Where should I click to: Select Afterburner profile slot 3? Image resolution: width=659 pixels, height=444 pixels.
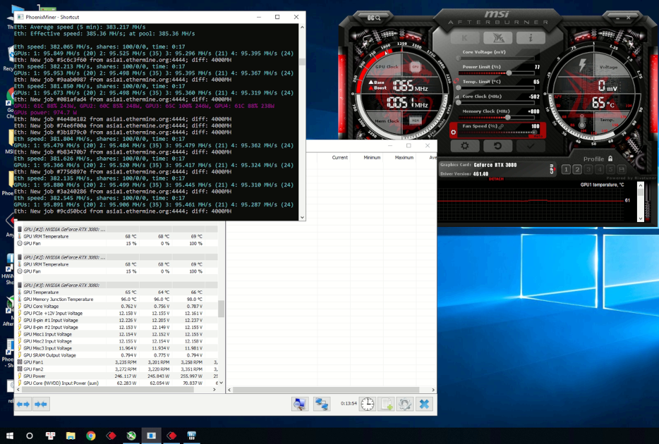[x=588, y=170]
